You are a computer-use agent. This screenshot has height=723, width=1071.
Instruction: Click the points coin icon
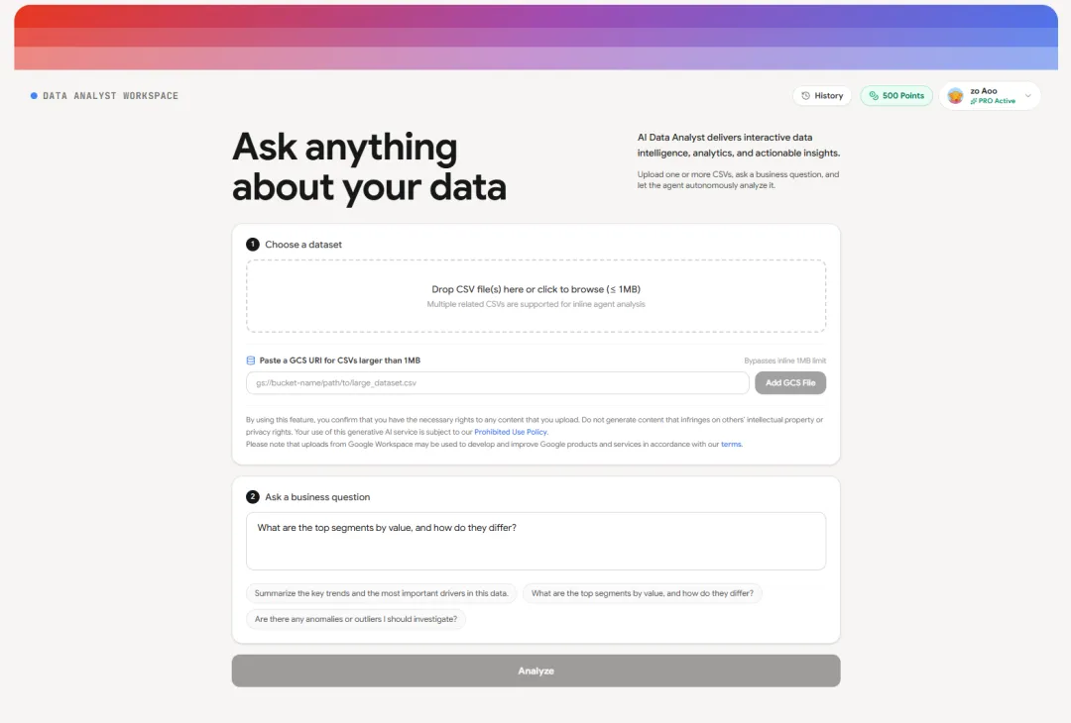point(874,95)
